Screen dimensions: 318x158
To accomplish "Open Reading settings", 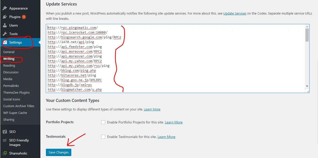I will [9, 65].
